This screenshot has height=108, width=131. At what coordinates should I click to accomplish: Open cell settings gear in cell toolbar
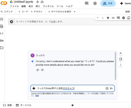pos(123,18)
